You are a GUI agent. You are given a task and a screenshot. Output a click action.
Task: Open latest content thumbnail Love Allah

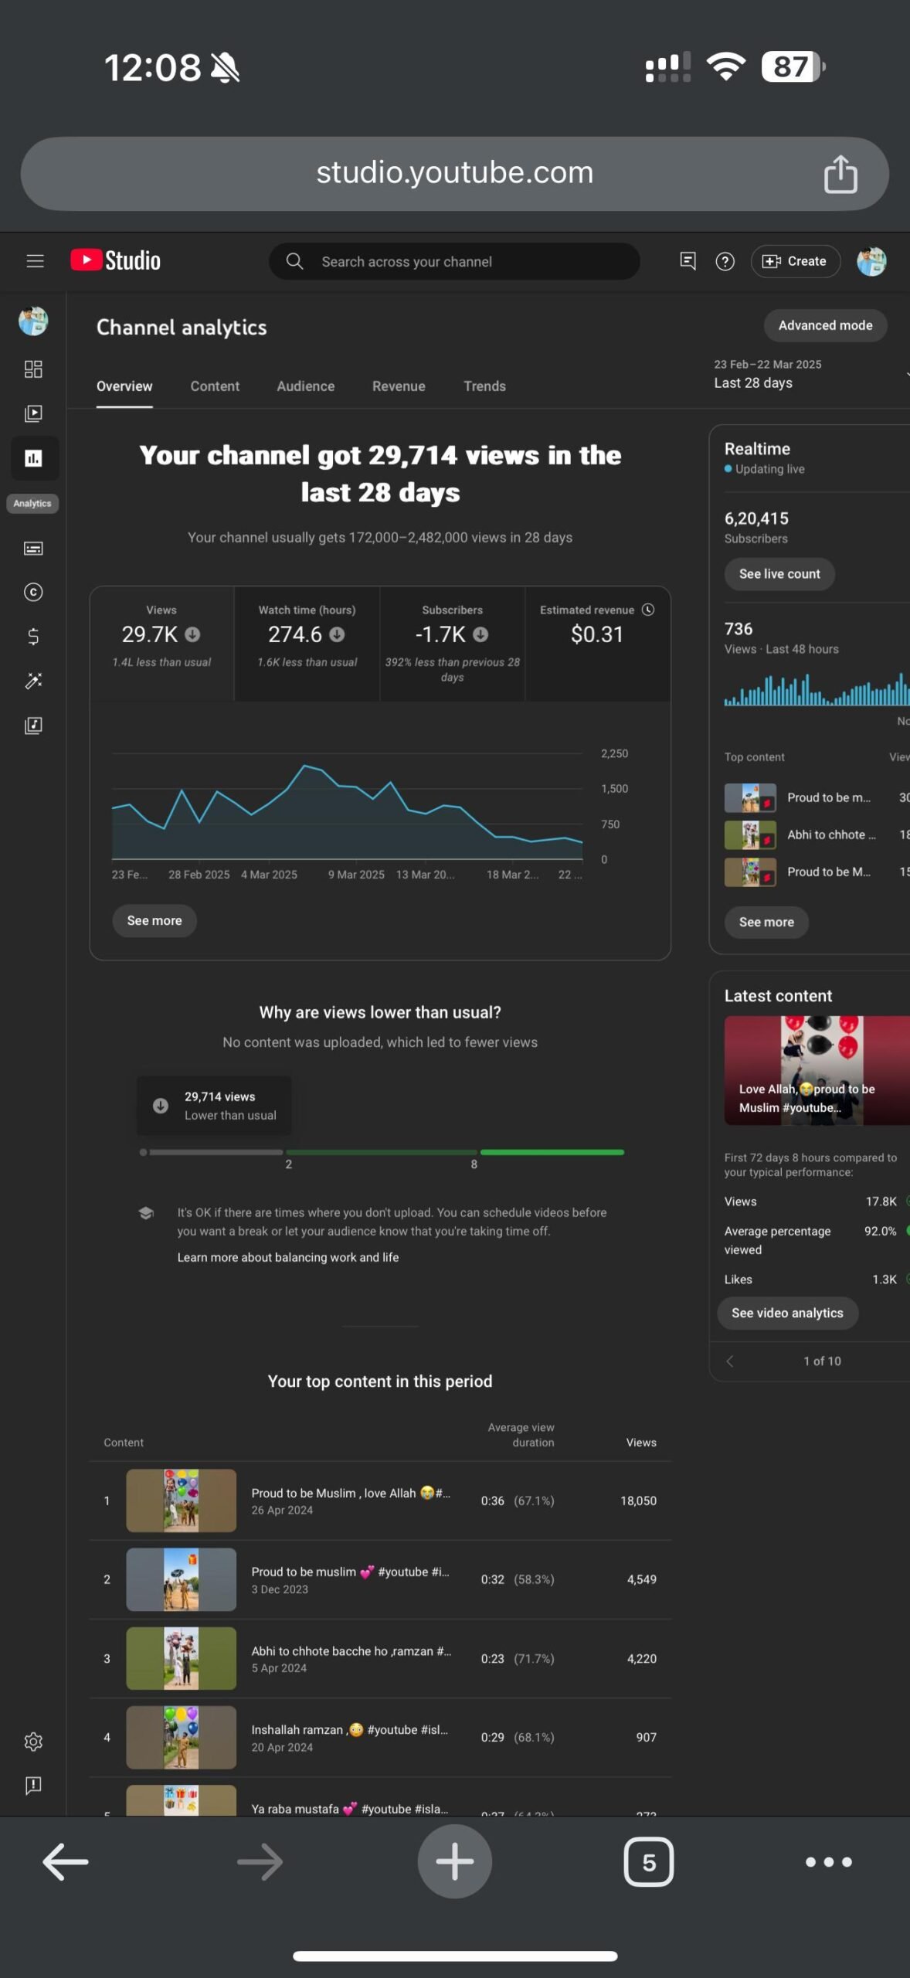[x=817, y=1070]
